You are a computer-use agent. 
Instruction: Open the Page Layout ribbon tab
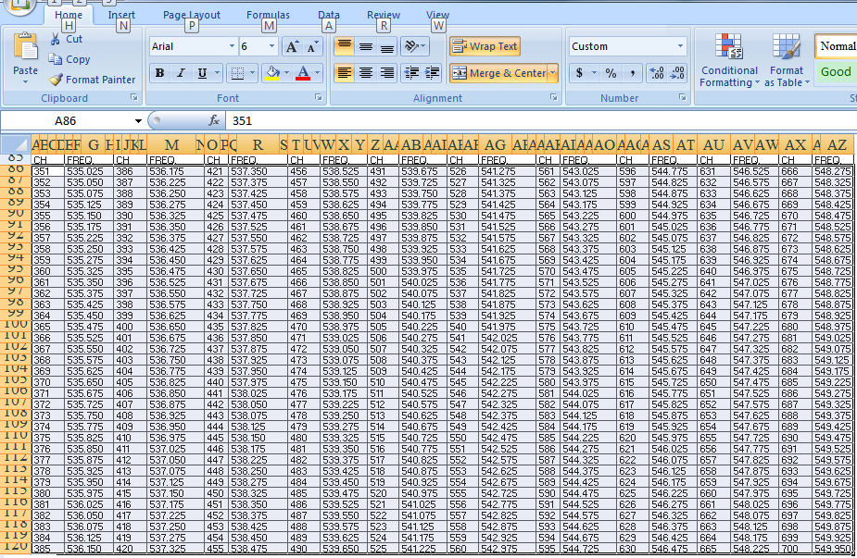pos(191,15)
